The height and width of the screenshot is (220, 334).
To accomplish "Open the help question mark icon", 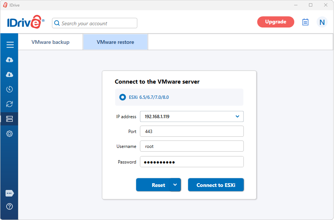I will 9,207.
